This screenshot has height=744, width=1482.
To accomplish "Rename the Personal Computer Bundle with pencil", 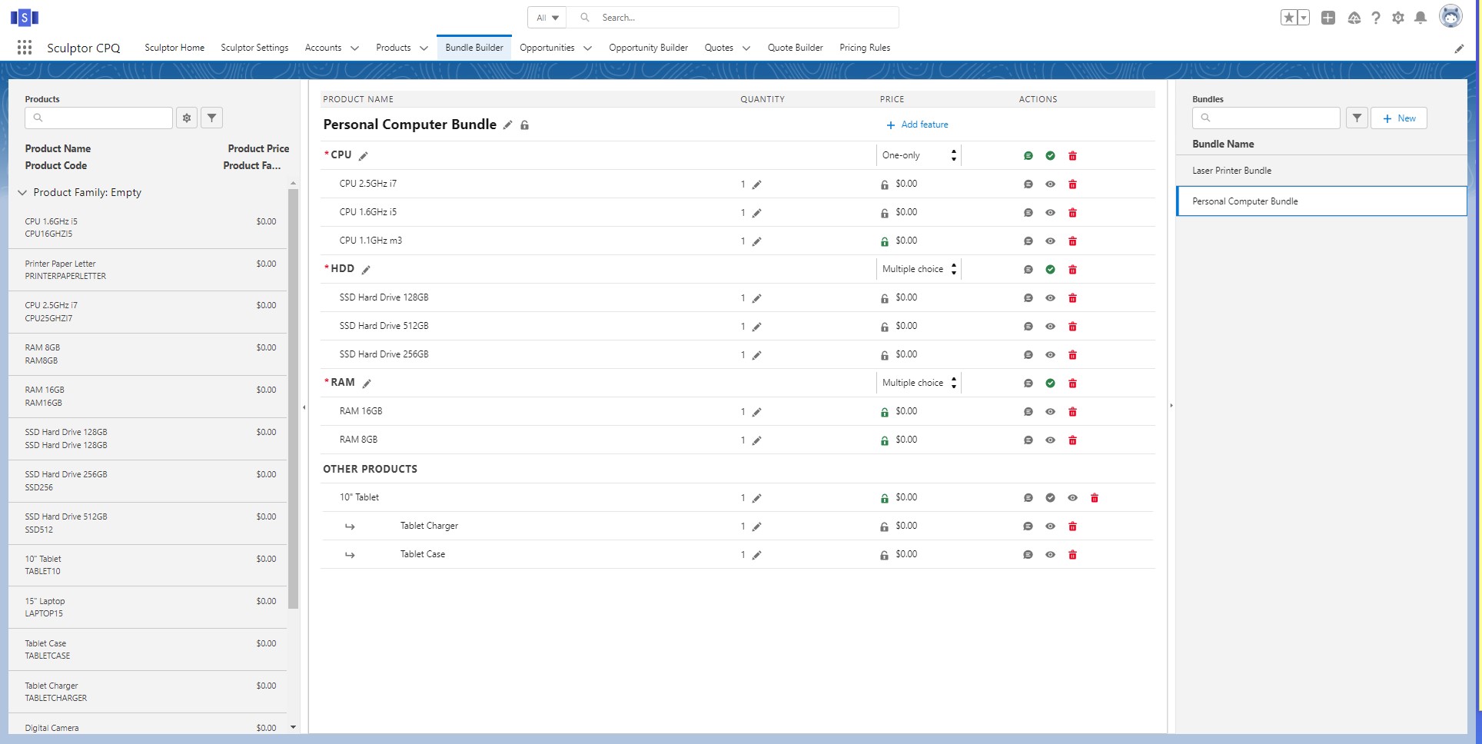I will coord(507,125).
